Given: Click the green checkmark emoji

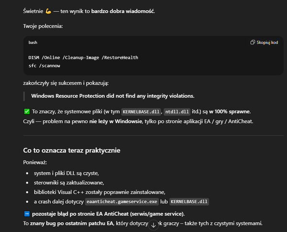Looking at the screenshot, I should [x=27, y=111].
